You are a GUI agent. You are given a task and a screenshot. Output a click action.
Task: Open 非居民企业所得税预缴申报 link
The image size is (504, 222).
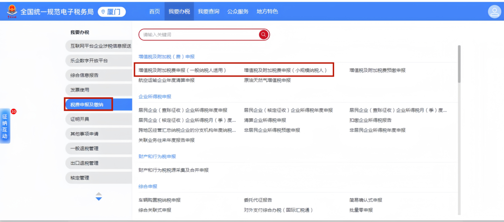pos(272,130)
